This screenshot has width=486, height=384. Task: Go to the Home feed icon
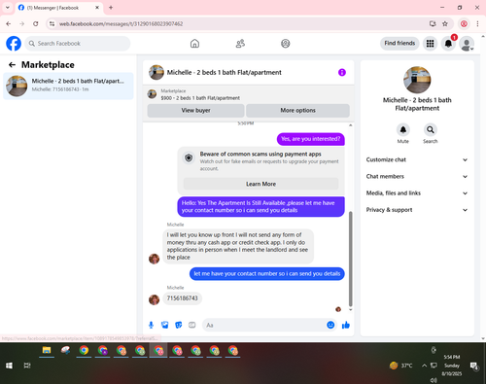tap(194, 44)
